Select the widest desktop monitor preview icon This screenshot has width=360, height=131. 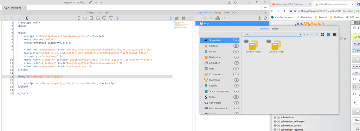111,18
